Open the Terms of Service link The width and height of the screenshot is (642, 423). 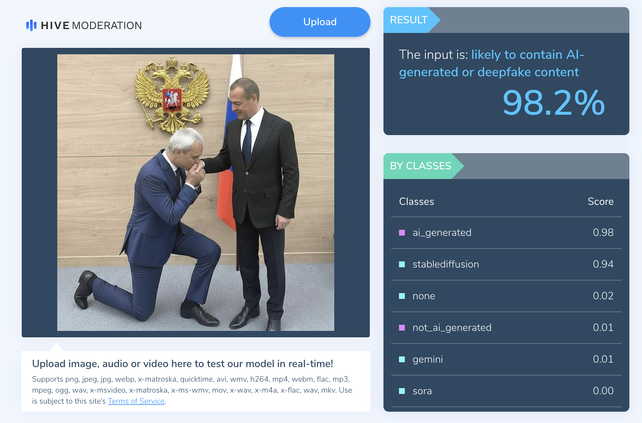[136, 401]
